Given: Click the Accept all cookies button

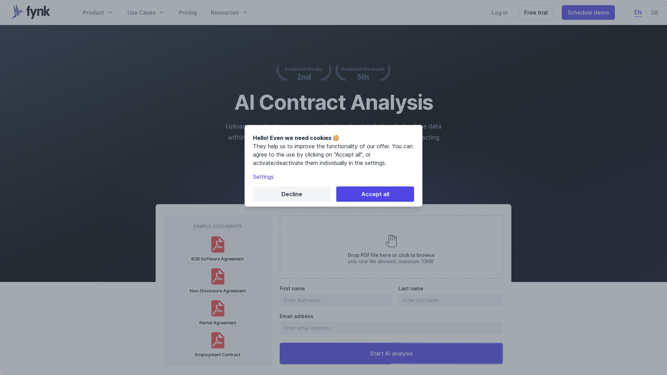Looking at the screenshot, I should [x=375, y=194].
